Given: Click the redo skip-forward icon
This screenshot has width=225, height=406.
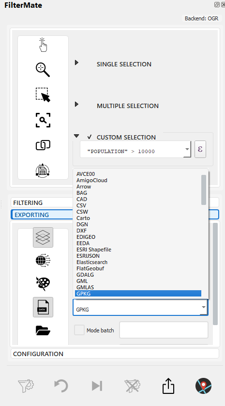Looking at the screenshot, I should tap(97, 386).
